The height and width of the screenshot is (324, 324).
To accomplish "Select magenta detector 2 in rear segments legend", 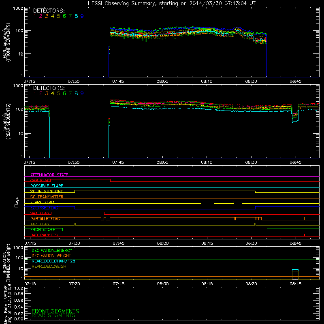I will (41, 94).
